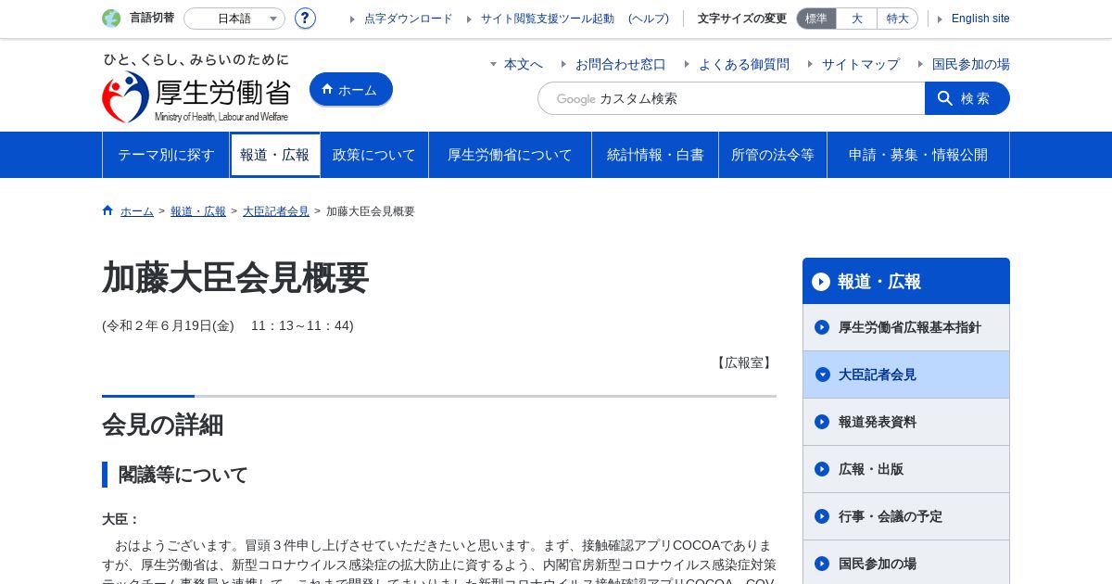This screenshot has height=584, width=1112.
Task: Click the question mark help icon
Action: tap(305, 19)
